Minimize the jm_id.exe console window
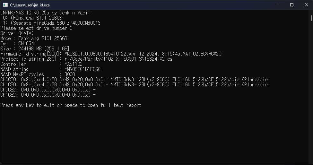Image resolution: width=313 pixels, height=165 pixels. click(x=277, y=5)
